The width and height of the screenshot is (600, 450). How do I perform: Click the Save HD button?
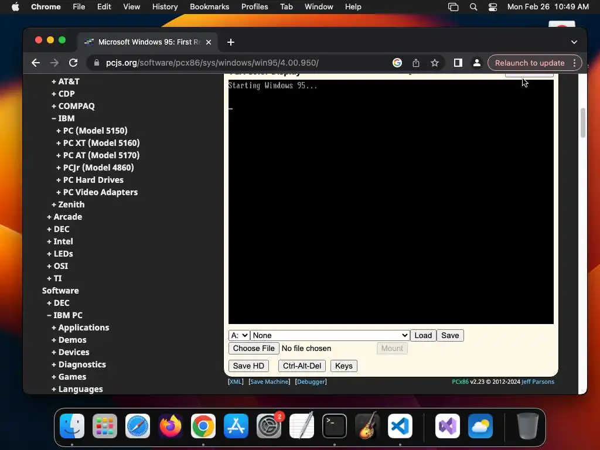(x=248, y=366)
